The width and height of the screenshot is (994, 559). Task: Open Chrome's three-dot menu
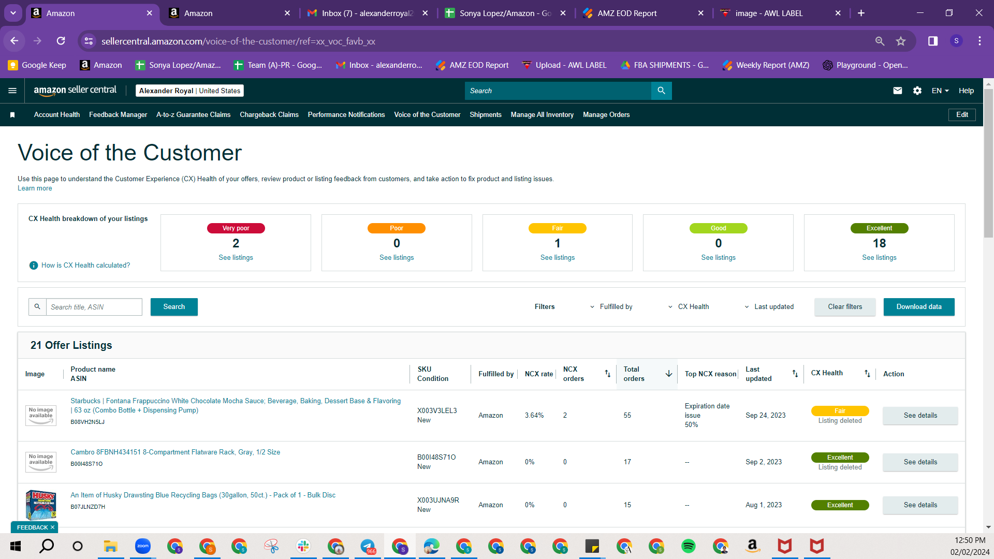tap(980, 41)
